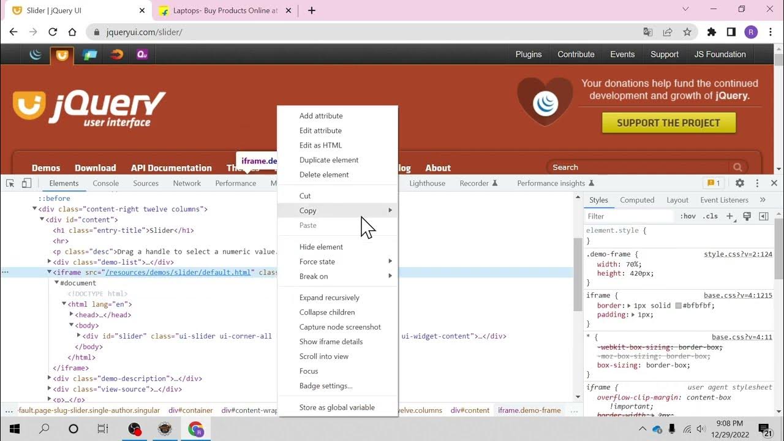This screenshot has width=784, height=441.
Task: Toggle :hov element state panel
Action: (688, 216)
